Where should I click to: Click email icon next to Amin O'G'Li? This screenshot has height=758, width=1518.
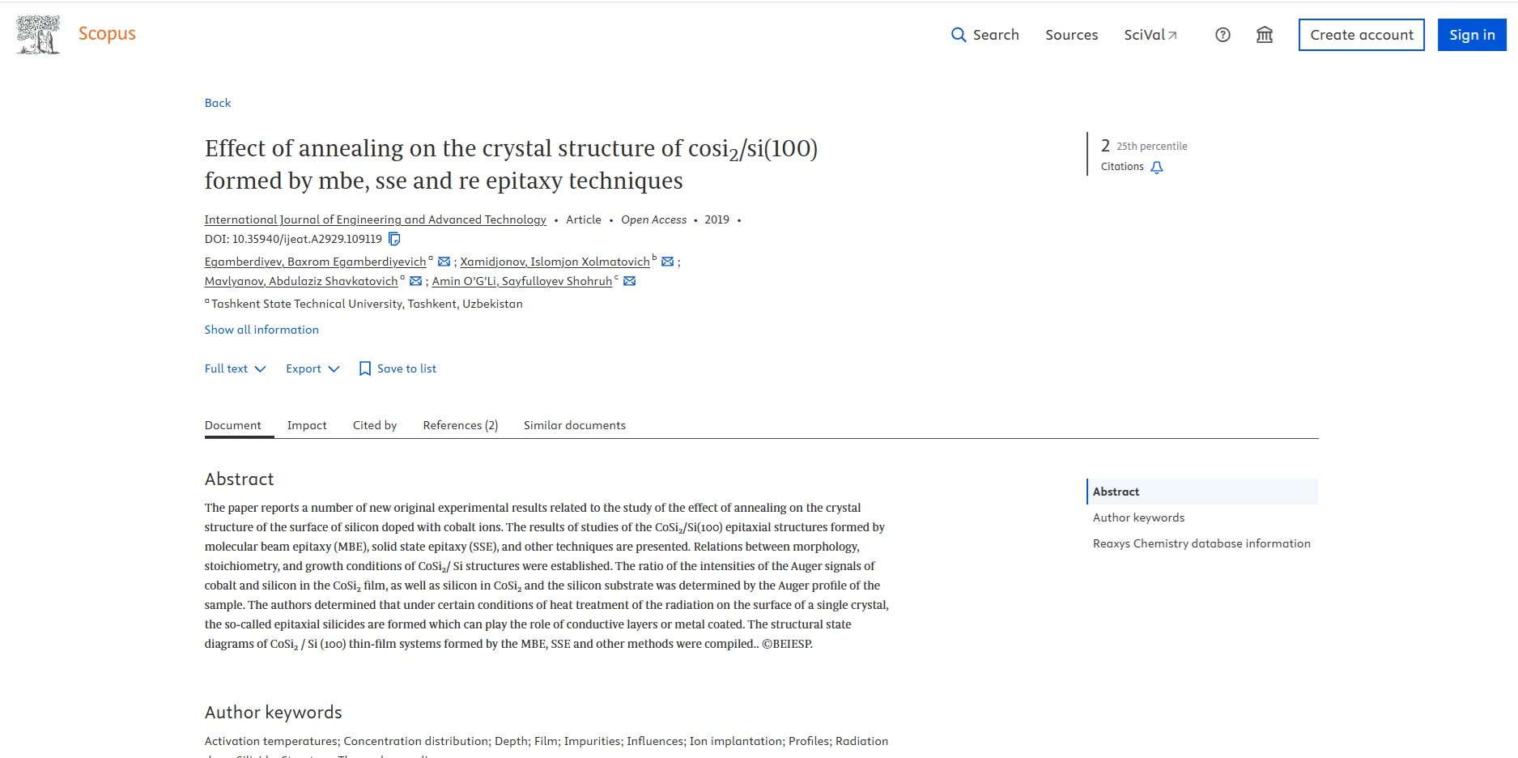(629, 281)
